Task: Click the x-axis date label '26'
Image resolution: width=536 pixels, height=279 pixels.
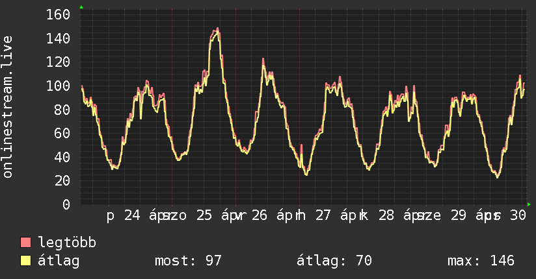Action: pyautogui.click(x=259, y=215)
